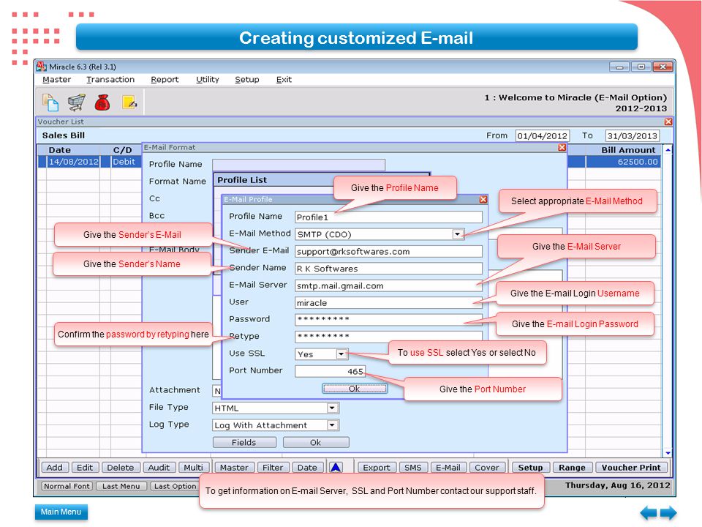Open the Use SSL dropdown

click(x=341, y=354)
